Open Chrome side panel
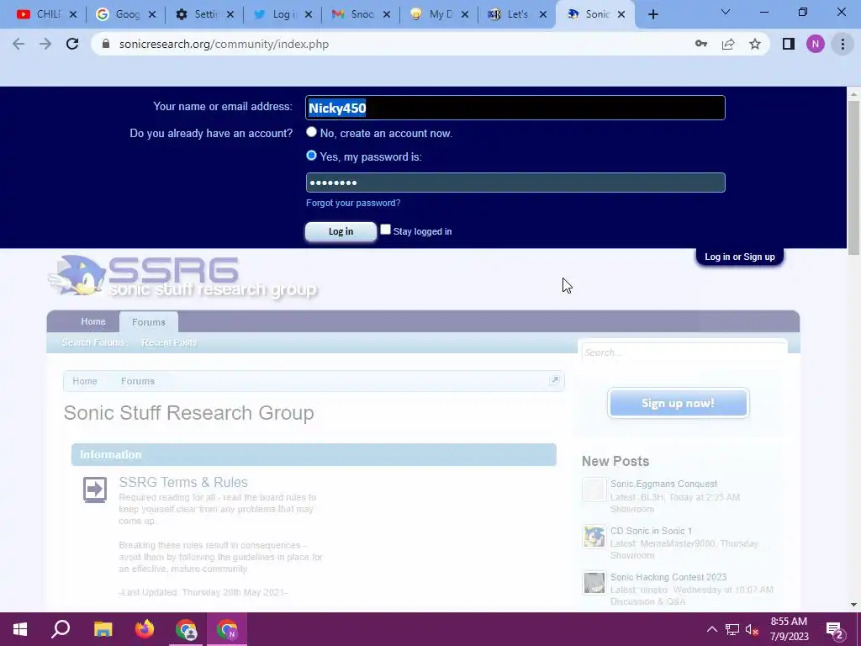The height and width of the screenshot is (646, 861). (x=789, y=44)
